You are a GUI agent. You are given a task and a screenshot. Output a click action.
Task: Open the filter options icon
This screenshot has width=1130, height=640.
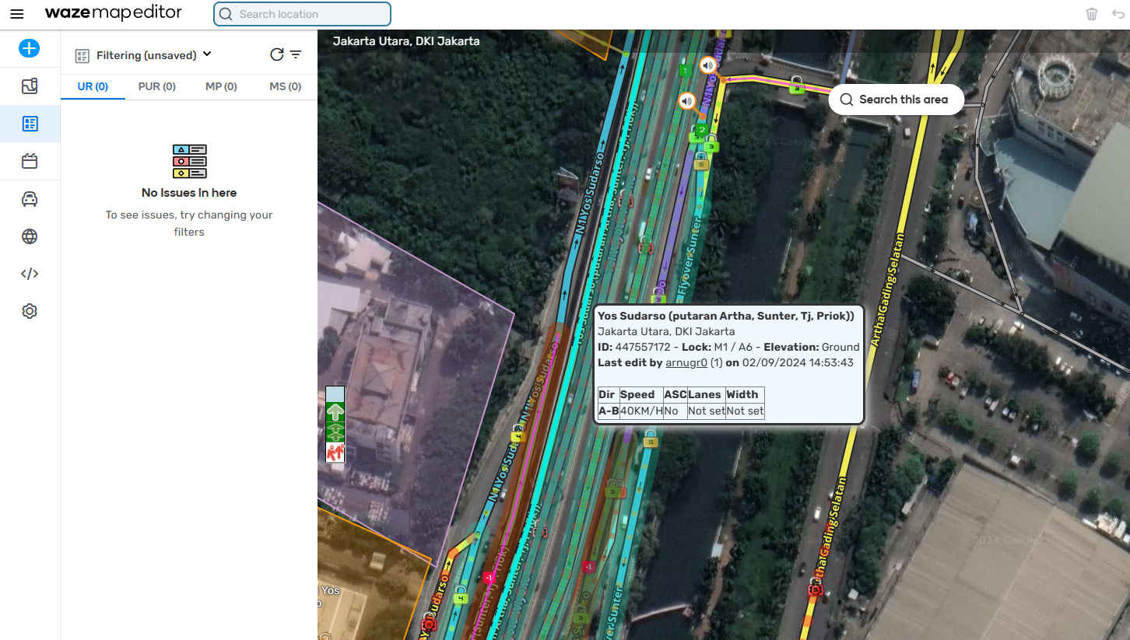click(296, 54)
